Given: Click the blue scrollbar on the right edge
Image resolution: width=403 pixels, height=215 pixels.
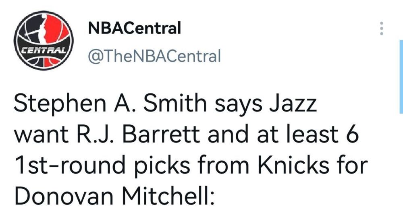Looking at the screenshot, I should click(x=401, y=76).
